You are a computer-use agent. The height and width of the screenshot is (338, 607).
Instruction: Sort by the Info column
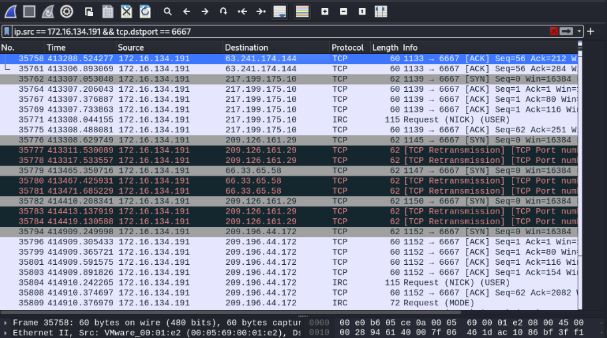tap(489, 48)
